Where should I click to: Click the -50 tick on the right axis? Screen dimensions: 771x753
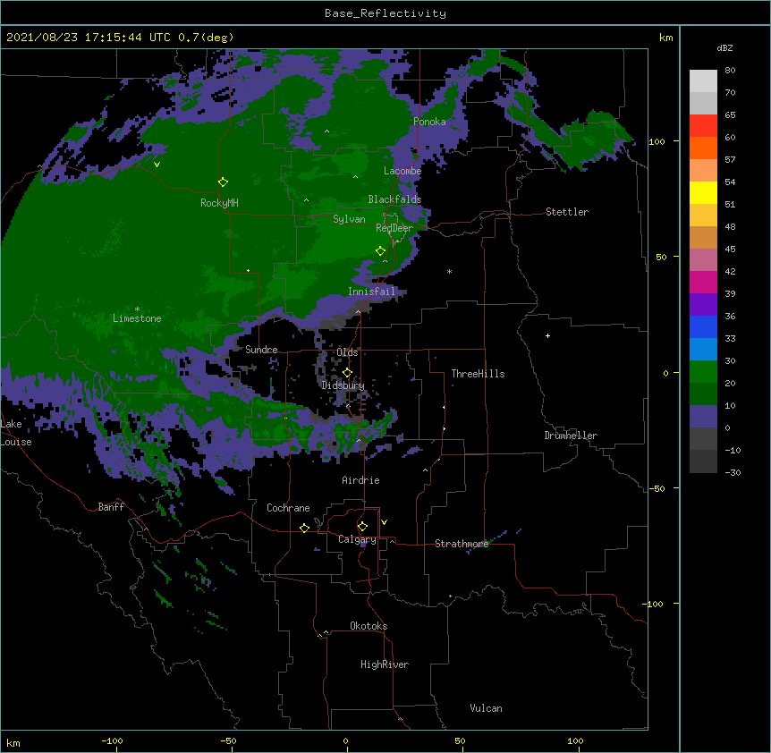click(x=657, y=488)
